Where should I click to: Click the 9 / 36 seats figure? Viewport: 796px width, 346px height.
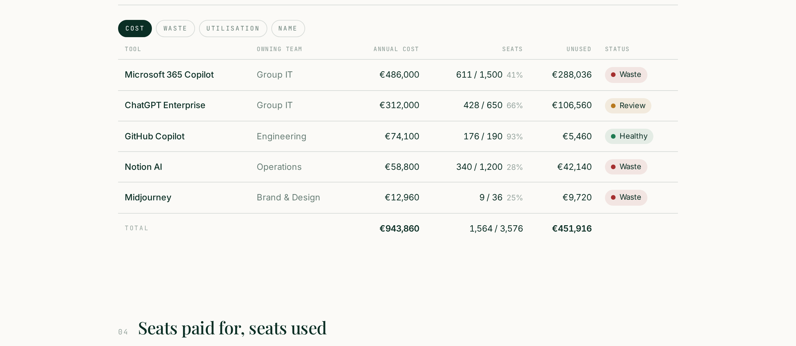point(491,197)
